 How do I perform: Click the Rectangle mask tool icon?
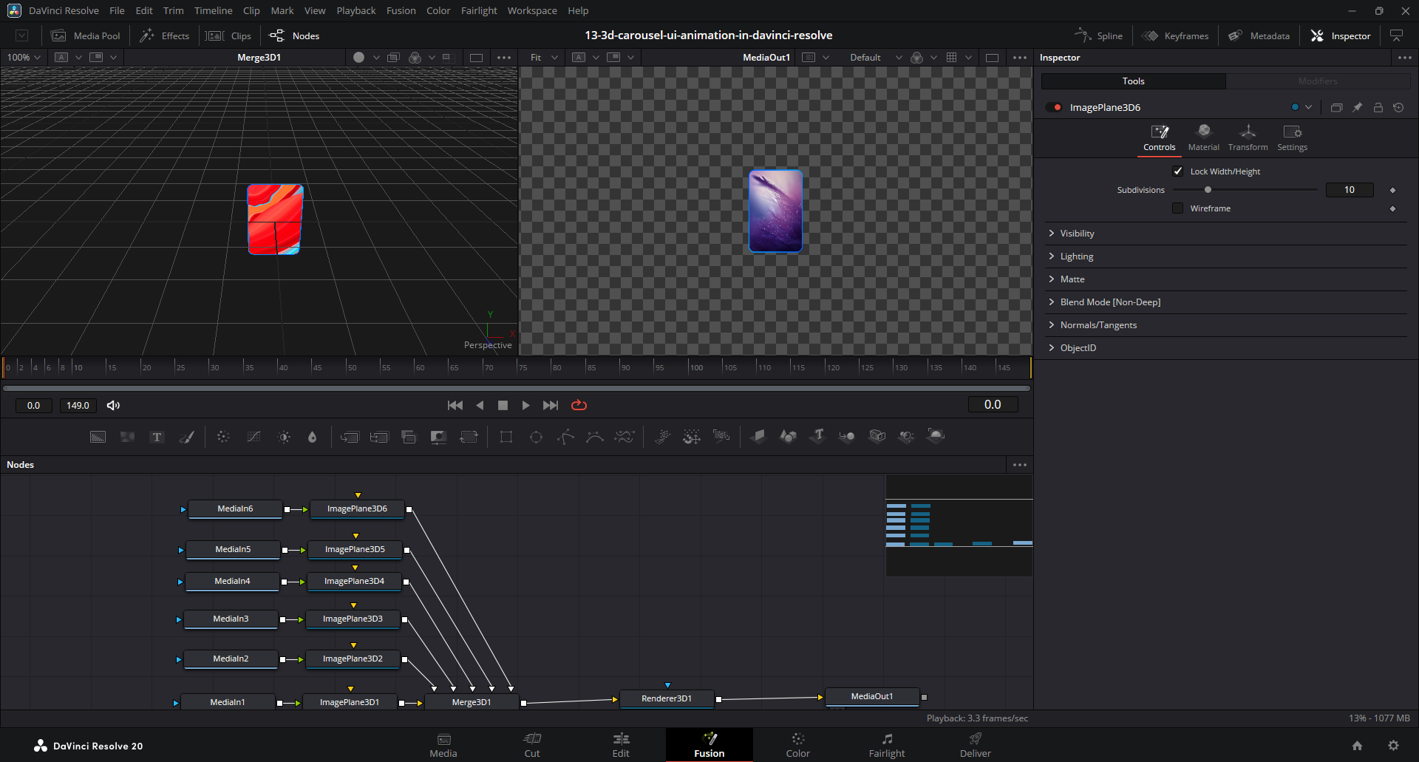click(506, 437)
